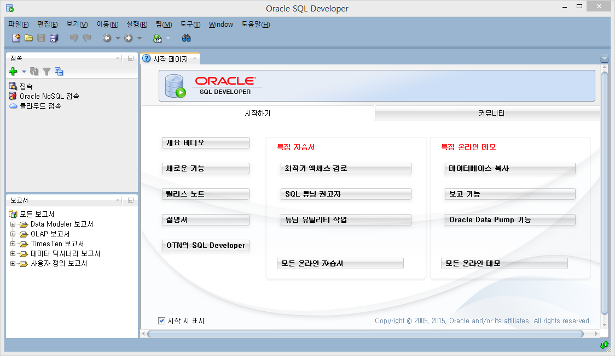Image resolution: width=615 pixels, height=356 pixels.
Task: Close the 접속 panel with its x
Action: click(x=118, y=58)
